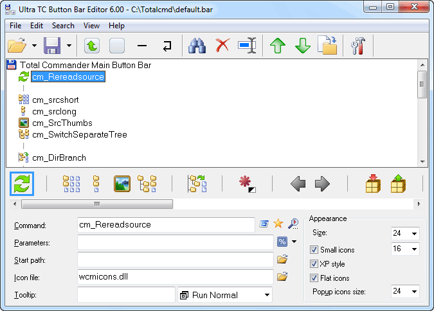Move item down with green down arrow

click(x=303, y=46)
